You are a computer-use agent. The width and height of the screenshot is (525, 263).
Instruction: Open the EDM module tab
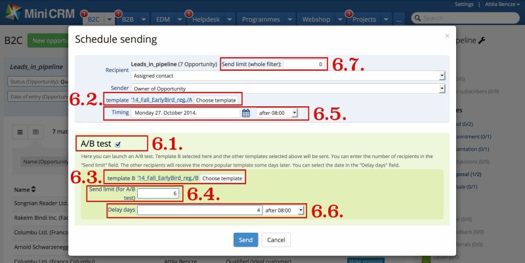pos(163,20)
